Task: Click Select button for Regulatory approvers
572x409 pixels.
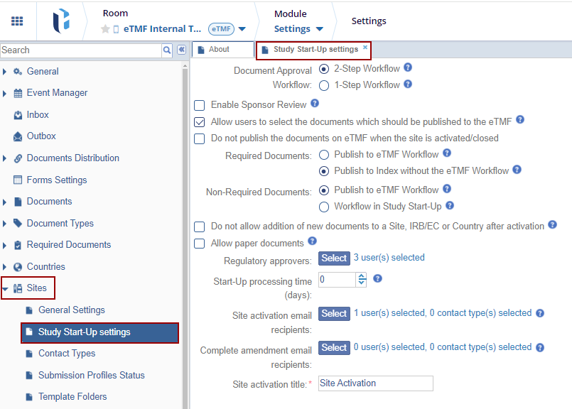Action: [x=334, y=258]
